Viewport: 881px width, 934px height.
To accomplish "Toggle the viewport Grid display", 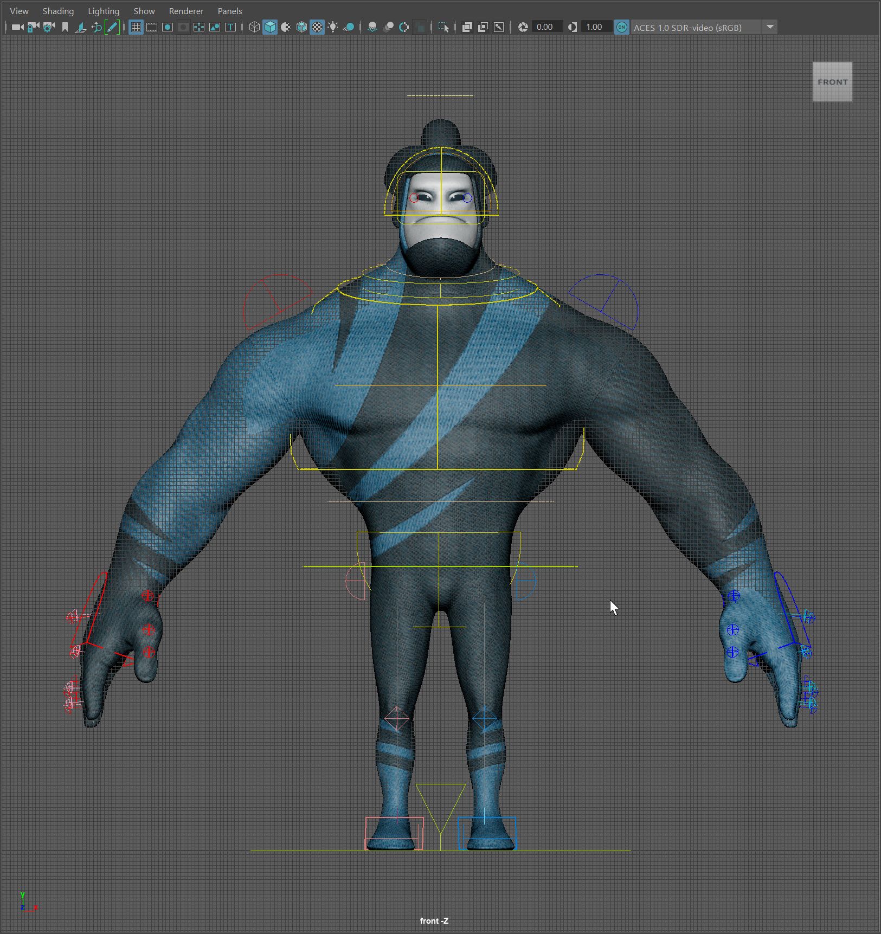I will click(136, 27).
